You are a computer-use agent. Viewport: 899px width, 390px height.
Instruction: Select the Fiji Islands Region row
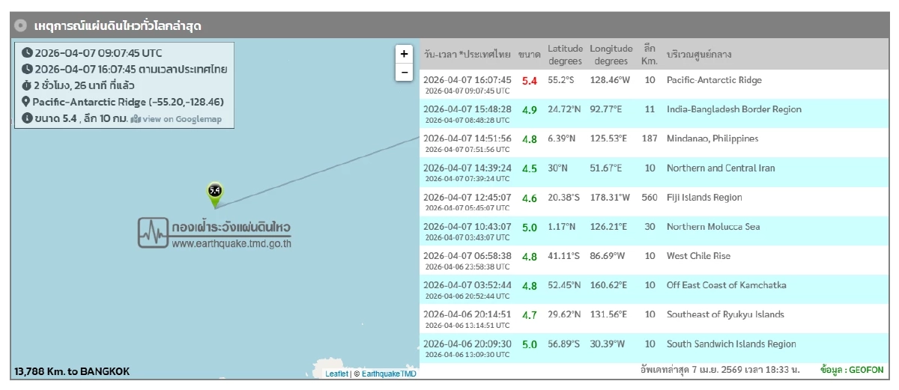(653, 201)
